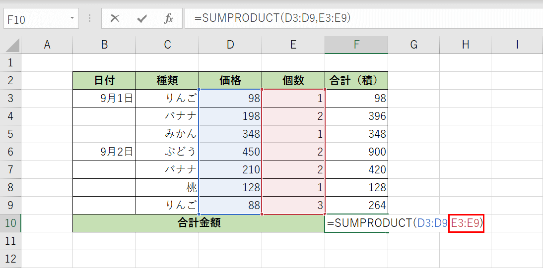Click the 個数 header cell
Screen dimensions: 543x268
point(293,81)
